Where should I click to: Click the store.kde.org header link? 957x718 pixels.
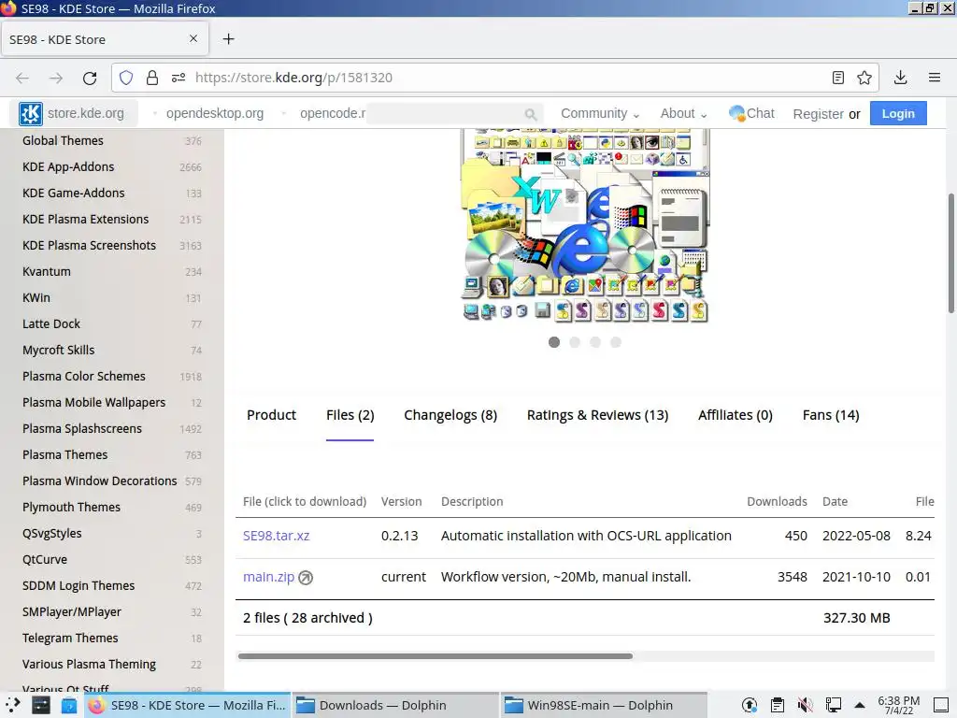point(85,113)
